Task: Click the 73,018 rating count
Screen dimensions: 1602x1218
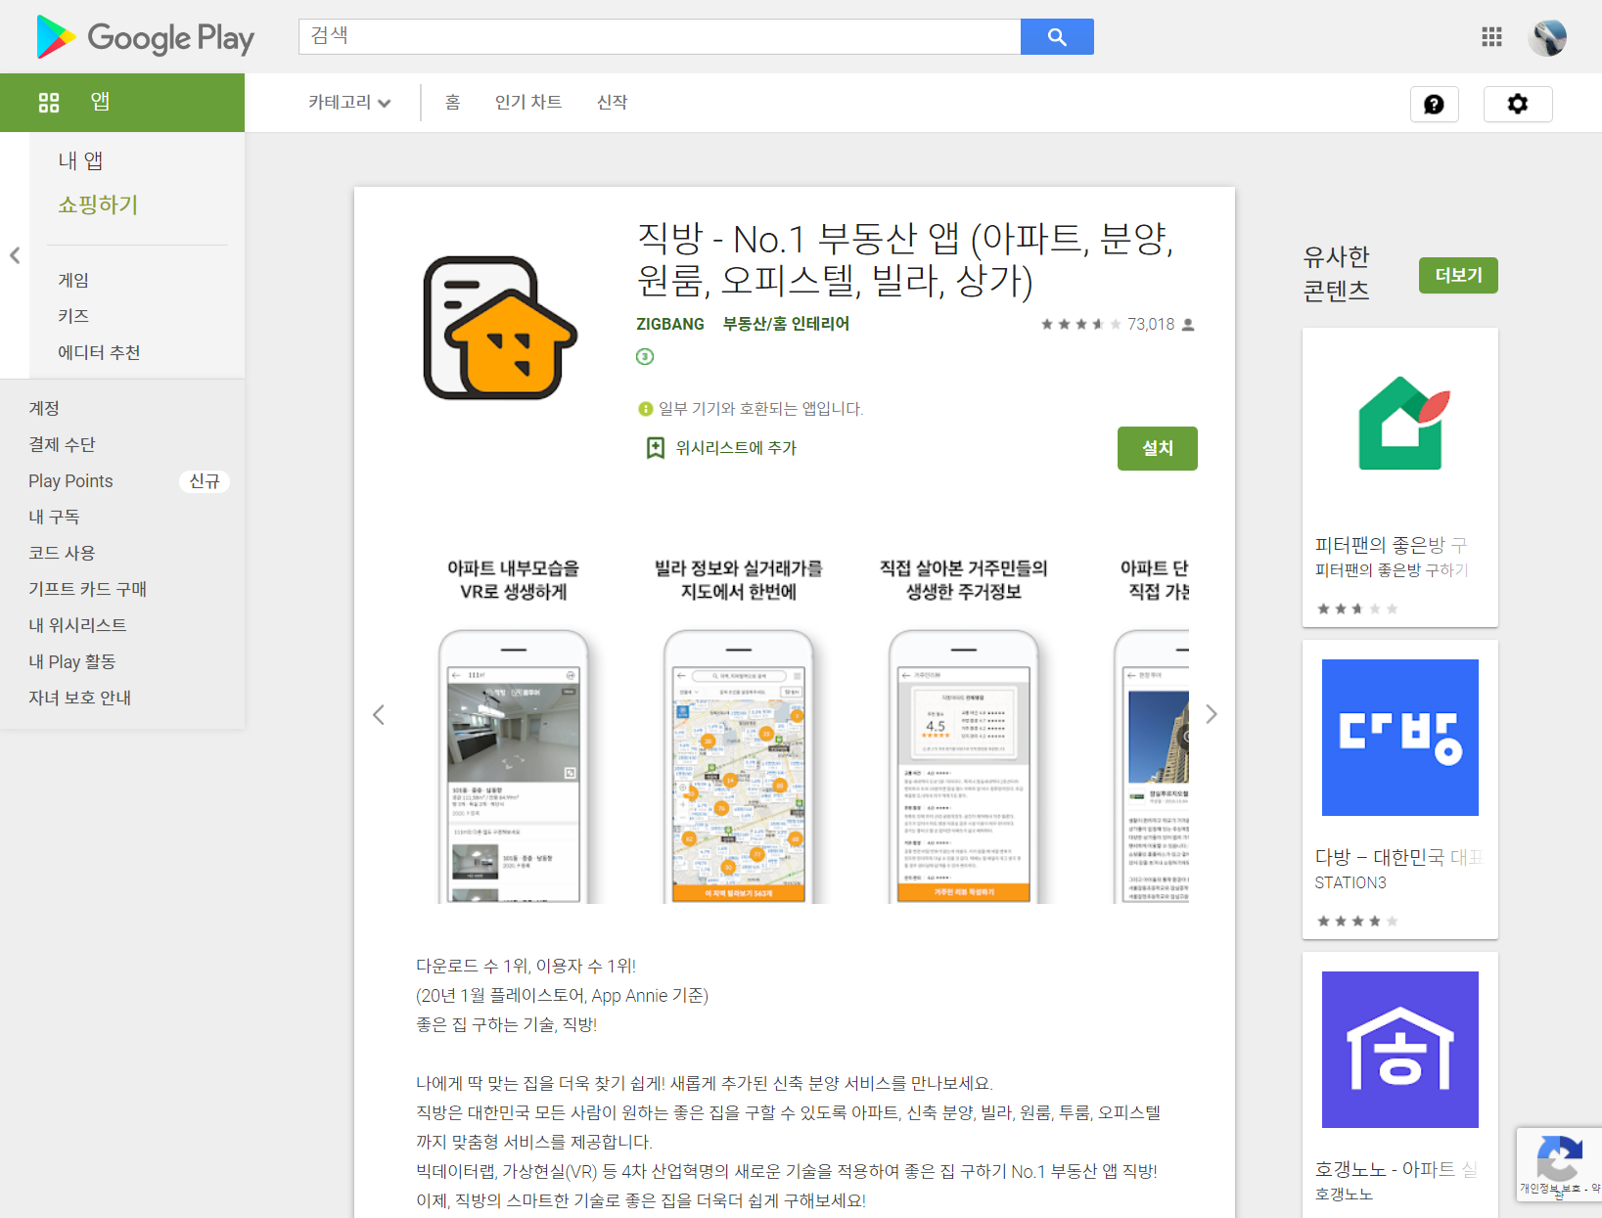Action: click(x=1151, y=324)
